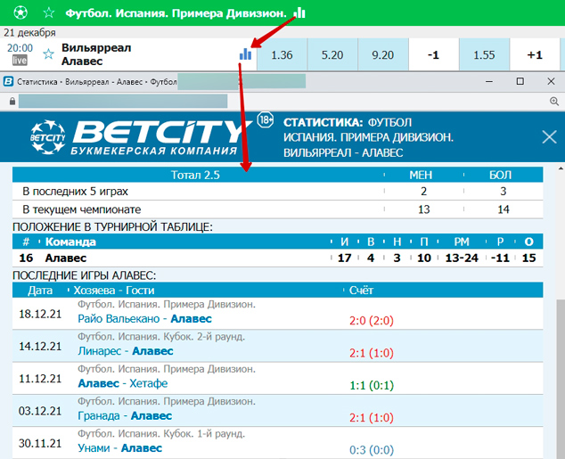Click the +1 handicap cell

pos(535,54)
